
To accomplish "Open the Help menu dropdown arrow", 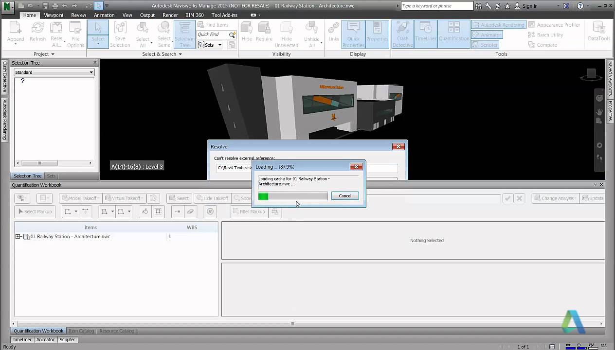I will 587,6.
